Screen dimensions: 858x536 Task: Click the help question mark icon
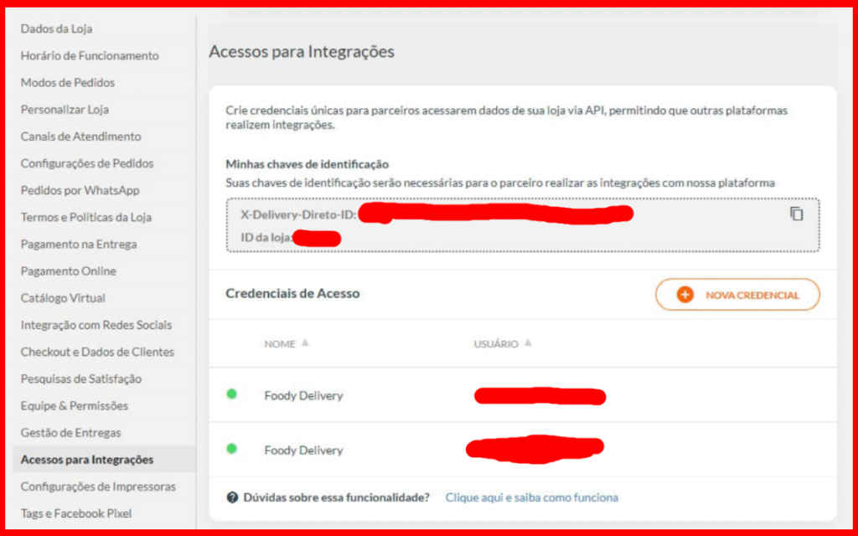233,497
